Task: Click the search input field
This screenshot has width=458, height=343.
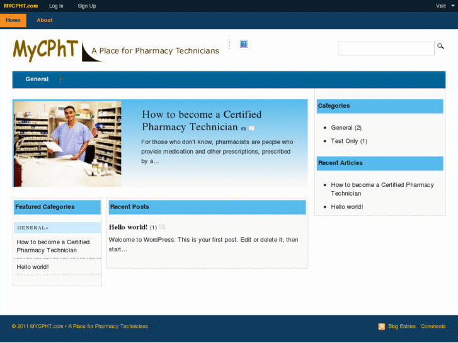Action: tap(386, 48)
